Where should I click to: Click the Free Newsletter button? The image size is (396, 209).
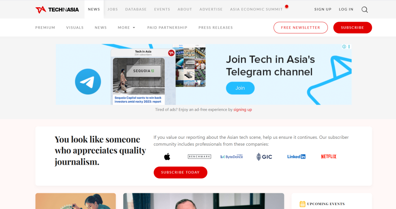click(300, 27)
